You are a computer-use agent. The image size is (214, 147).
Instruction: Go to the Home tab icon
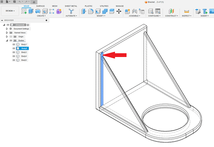point(34,2)
